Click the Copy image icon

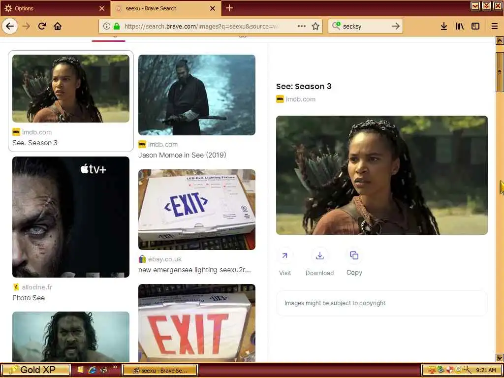click(x=354, y=255)
